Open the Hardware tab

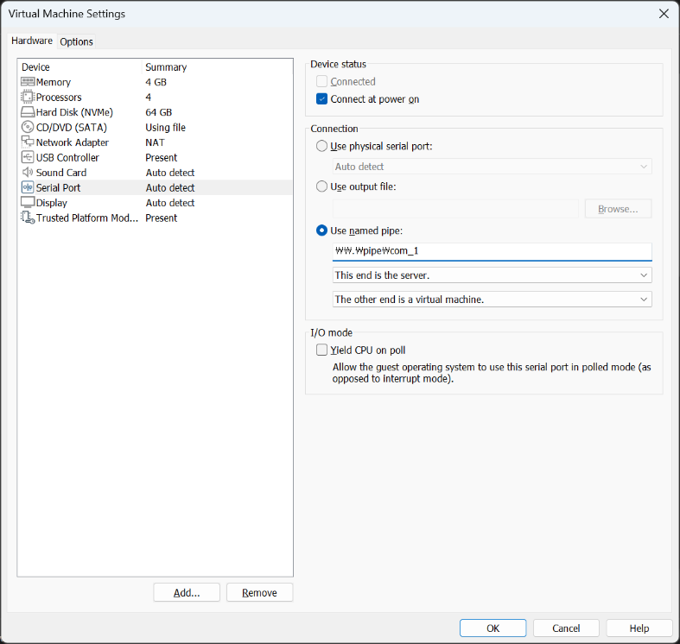point(32,41)
